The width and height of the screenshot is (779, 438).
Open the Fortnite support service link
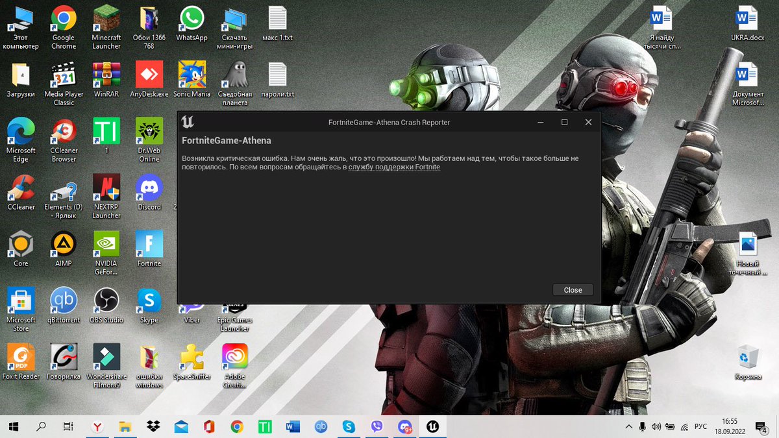tap(394, 167)
